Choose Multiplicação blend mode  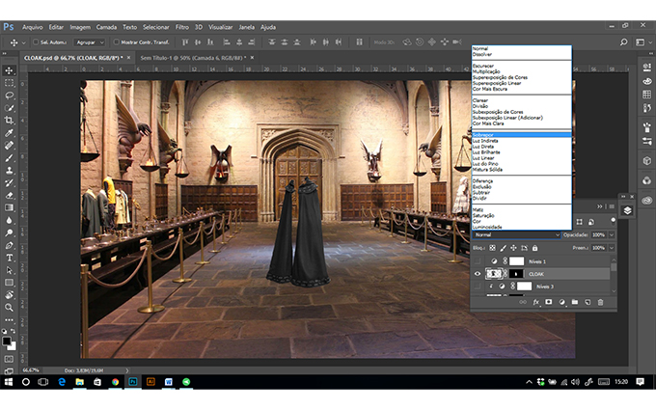pos(486,71)
